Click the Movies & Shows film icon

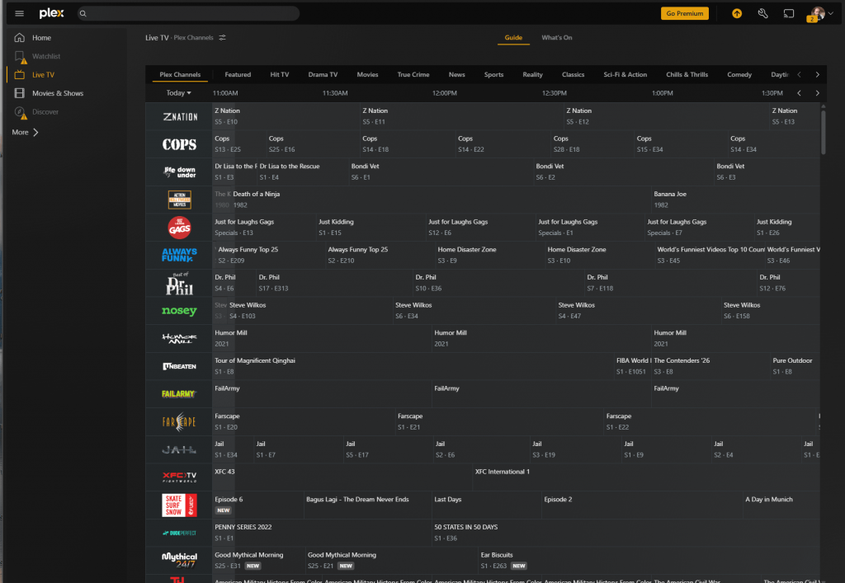[20, 93]
